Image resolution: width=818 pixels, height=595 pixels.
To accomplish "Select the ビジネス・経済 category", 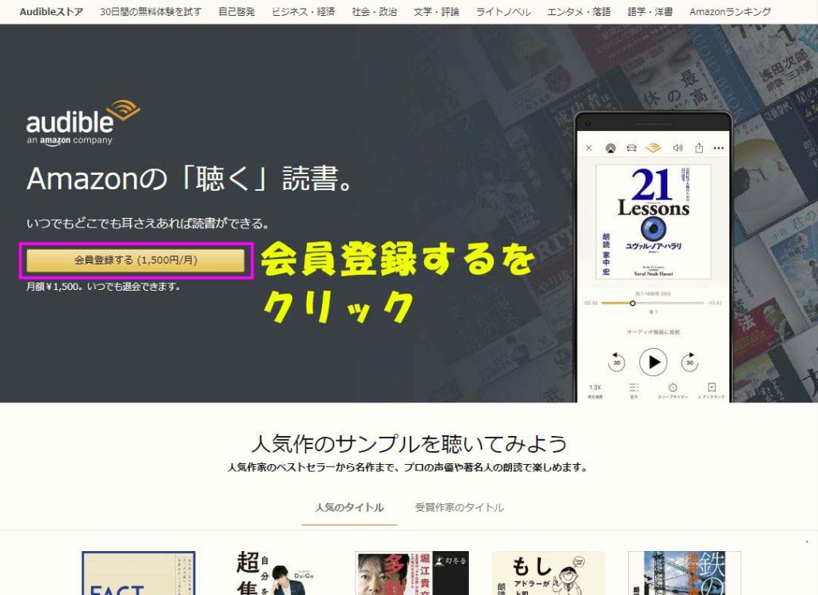I will (x=303, y=11).
